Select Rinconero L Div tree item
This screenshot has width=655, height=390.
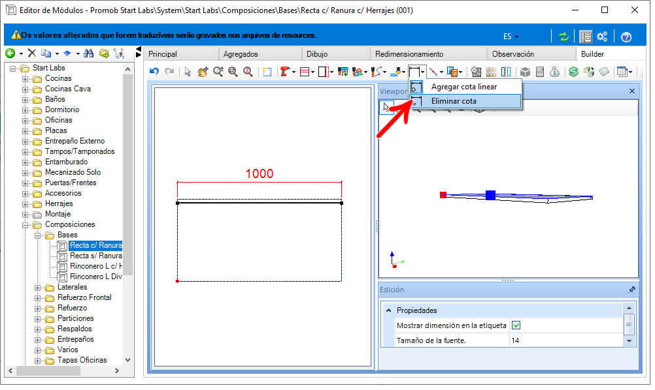(x=95, y=277)
